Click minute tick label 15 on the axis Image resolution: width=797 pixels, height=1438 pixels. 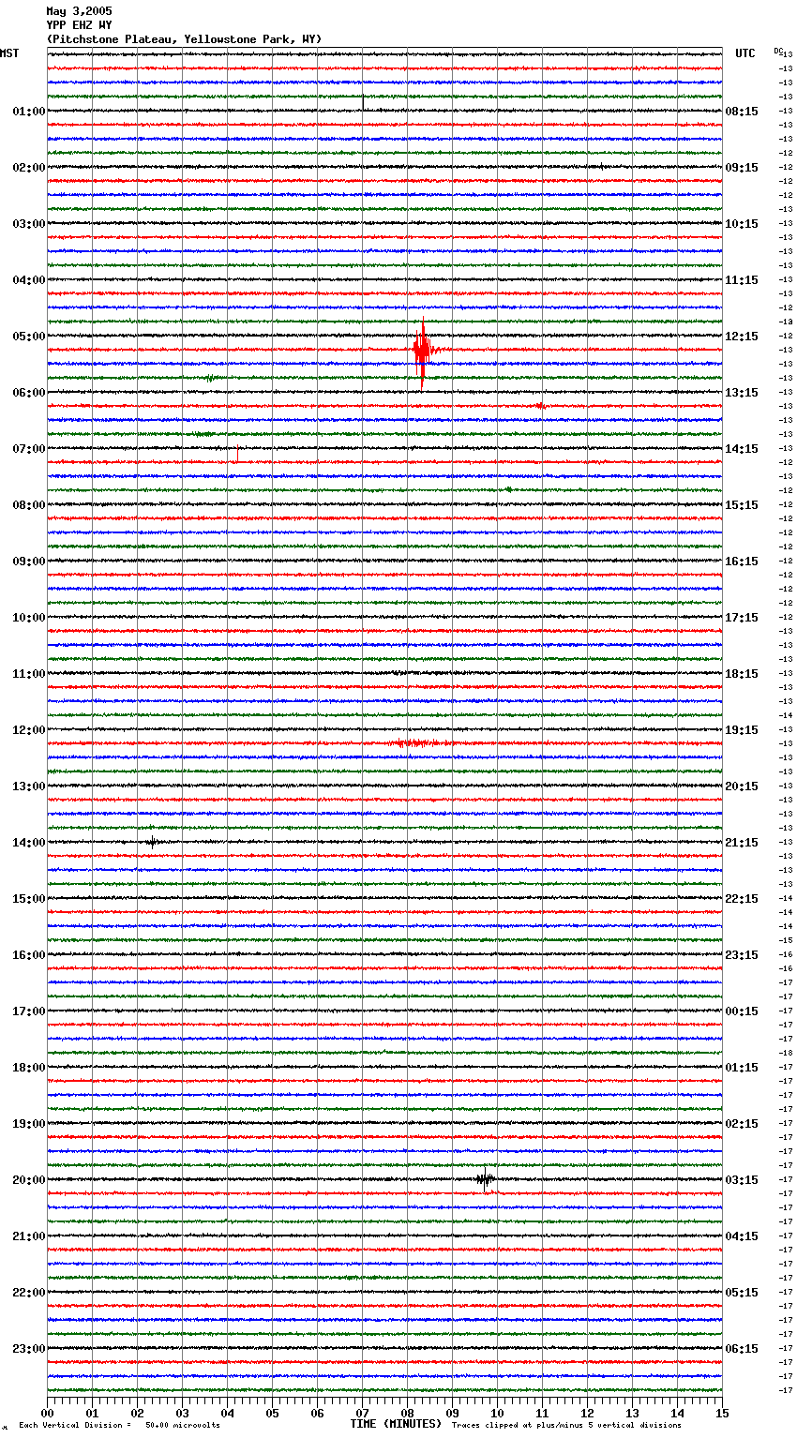pos(722,1413)
